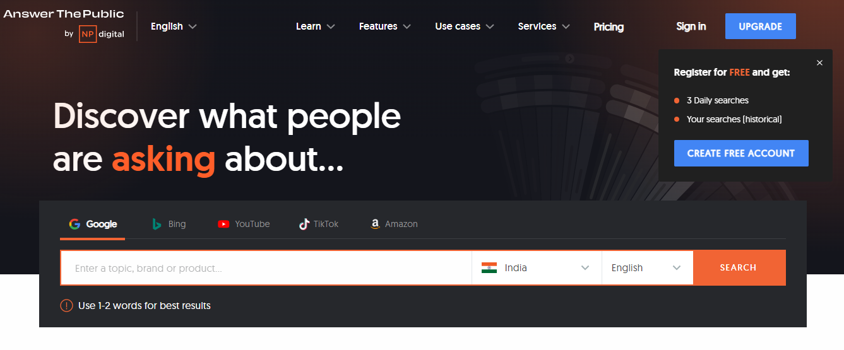Click the orange word 'asking' in headline
Screen dimensions: 844x350
[163, 159]
